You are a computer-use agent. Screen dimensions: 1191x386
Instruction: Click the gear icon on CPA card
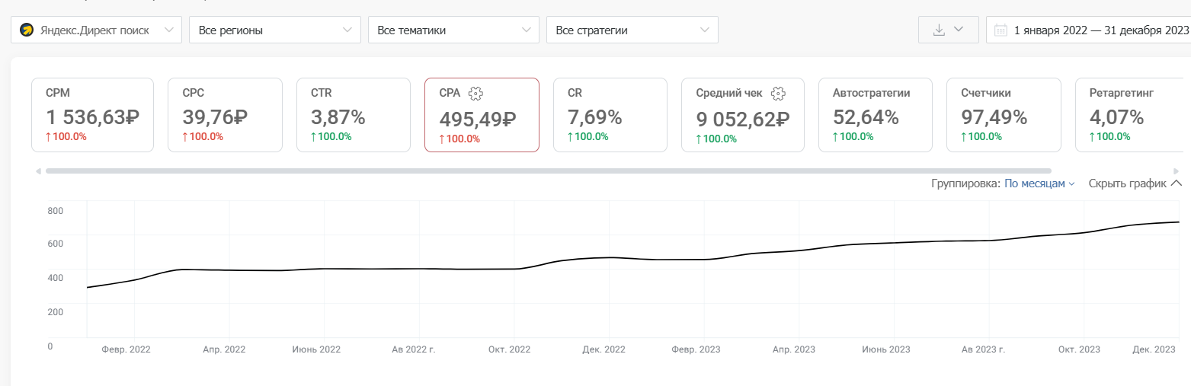[x=476, y=93]
